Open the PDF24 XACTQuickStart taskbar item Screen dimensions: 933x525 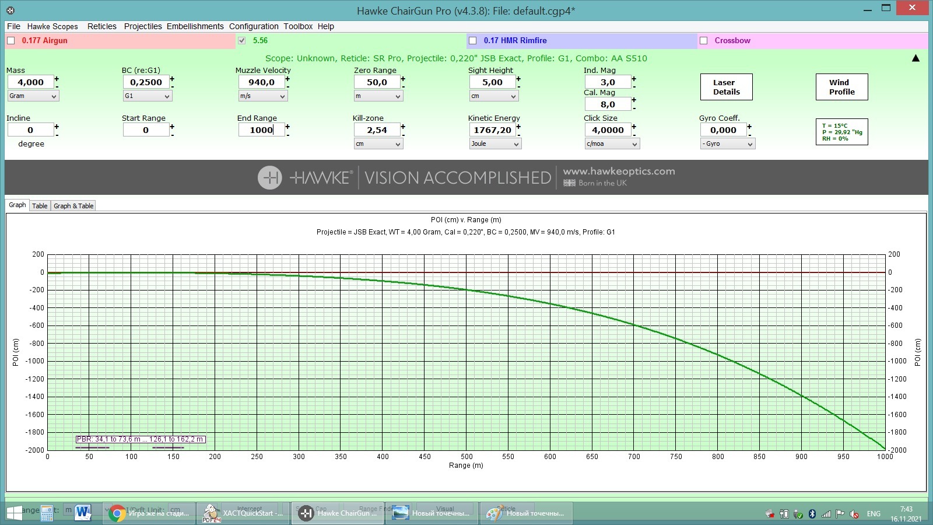click(243, 513)
